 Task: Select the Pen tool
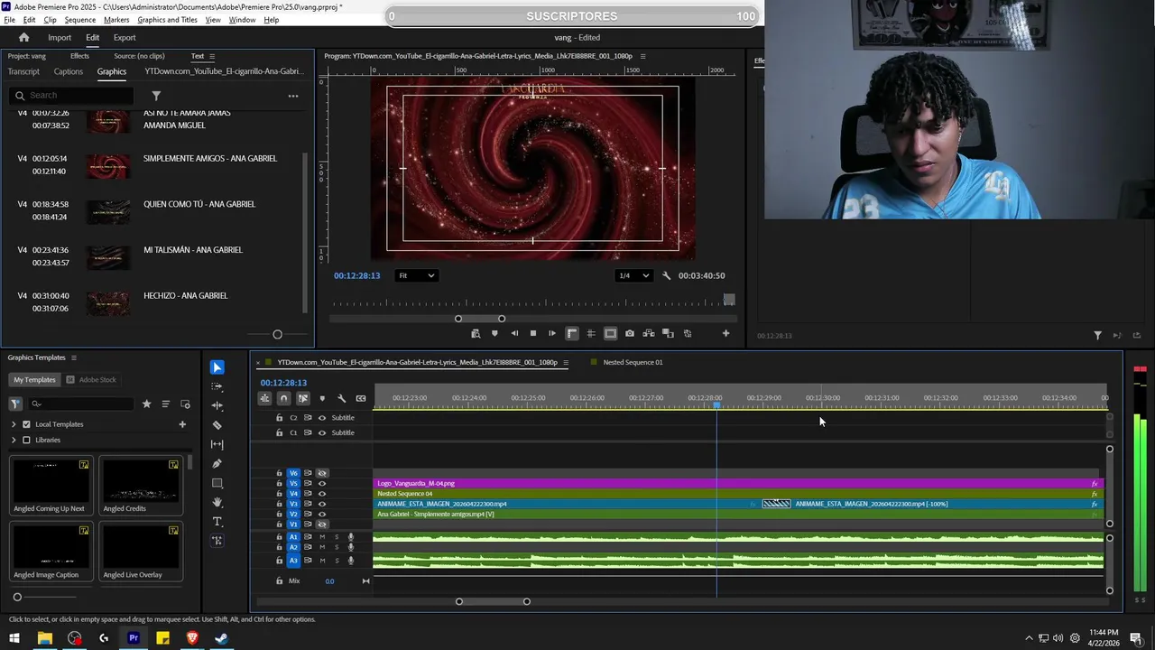pos(217,463)
